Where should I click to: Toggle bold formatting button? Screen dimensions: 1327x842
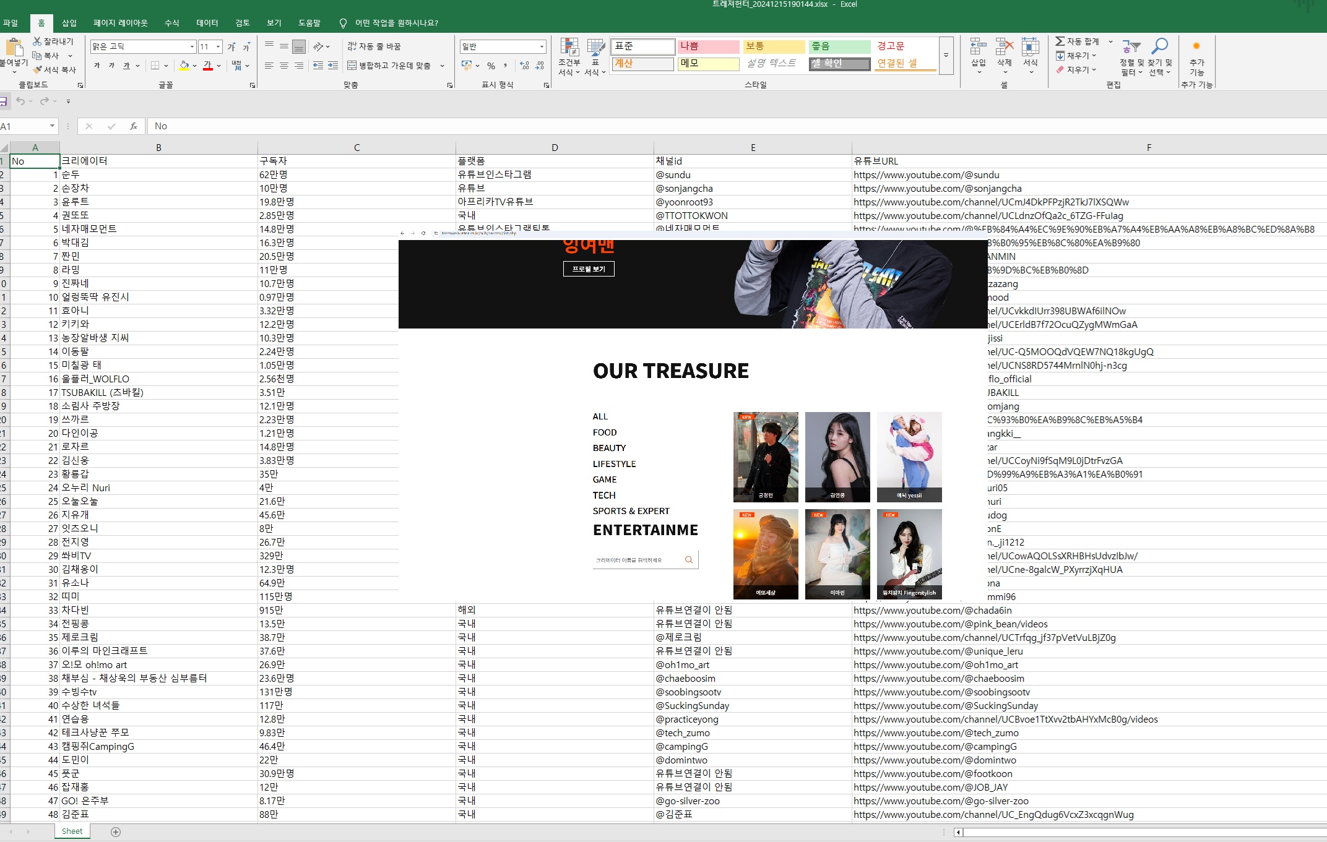(97, 66)
